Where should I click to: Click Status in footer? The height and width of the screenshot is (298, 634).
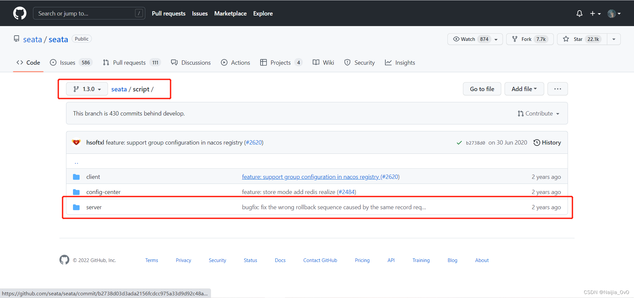(x=250, y=260)
